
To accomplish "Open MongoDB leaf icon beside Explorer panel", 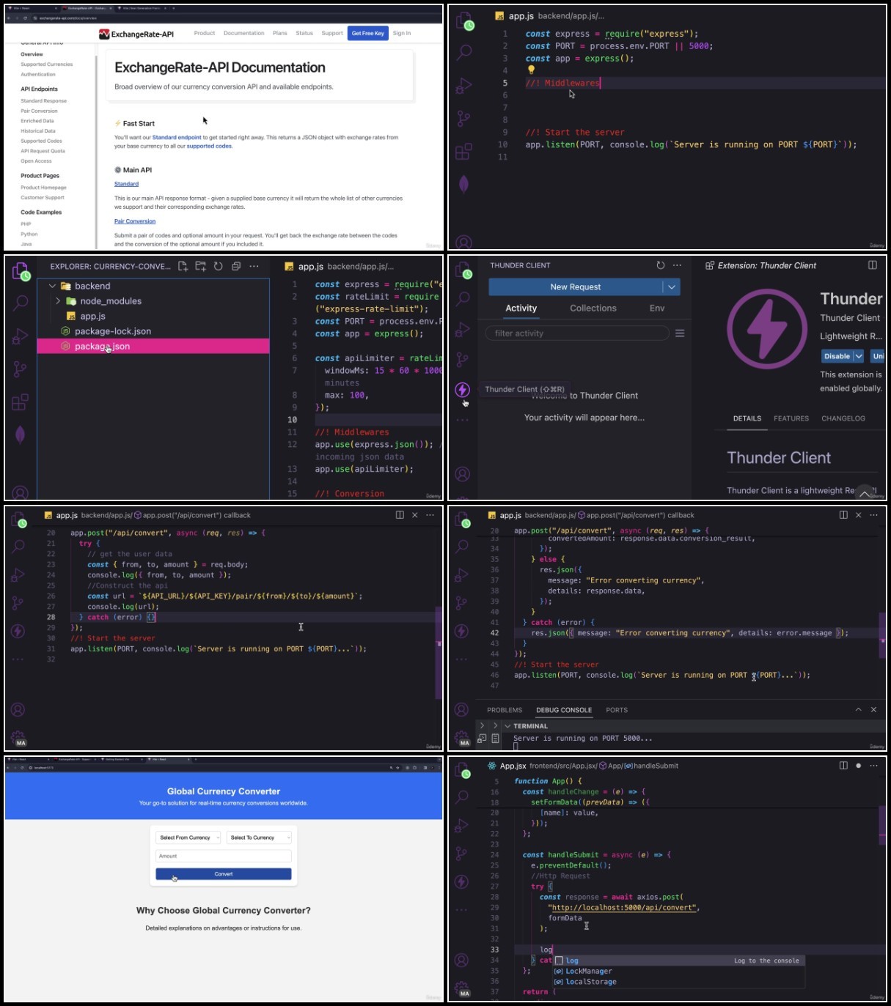I will [x=21, y=435].
